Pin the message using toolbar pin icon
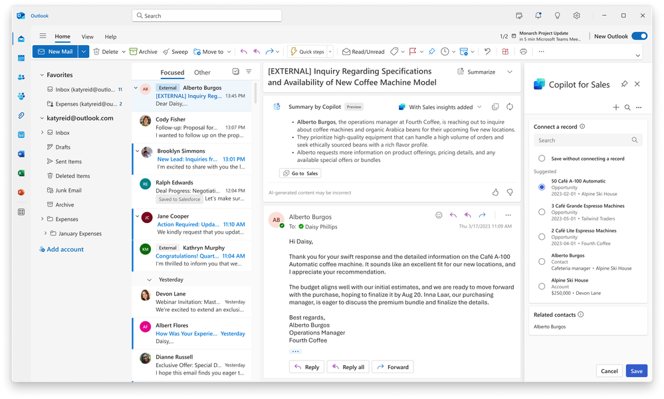Viewport: 664px width, 399px height. 431,52
